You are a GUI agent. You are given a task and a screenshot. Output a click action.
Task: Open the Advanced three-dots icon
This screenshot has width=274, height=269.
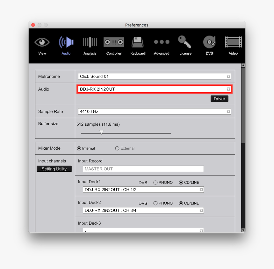[162, 42]
